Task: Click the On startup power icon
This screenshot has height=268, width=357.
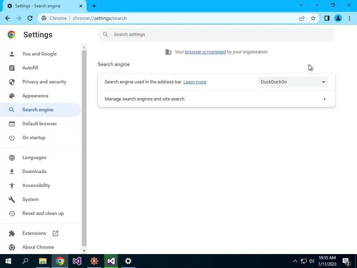Action: [12, 137]
